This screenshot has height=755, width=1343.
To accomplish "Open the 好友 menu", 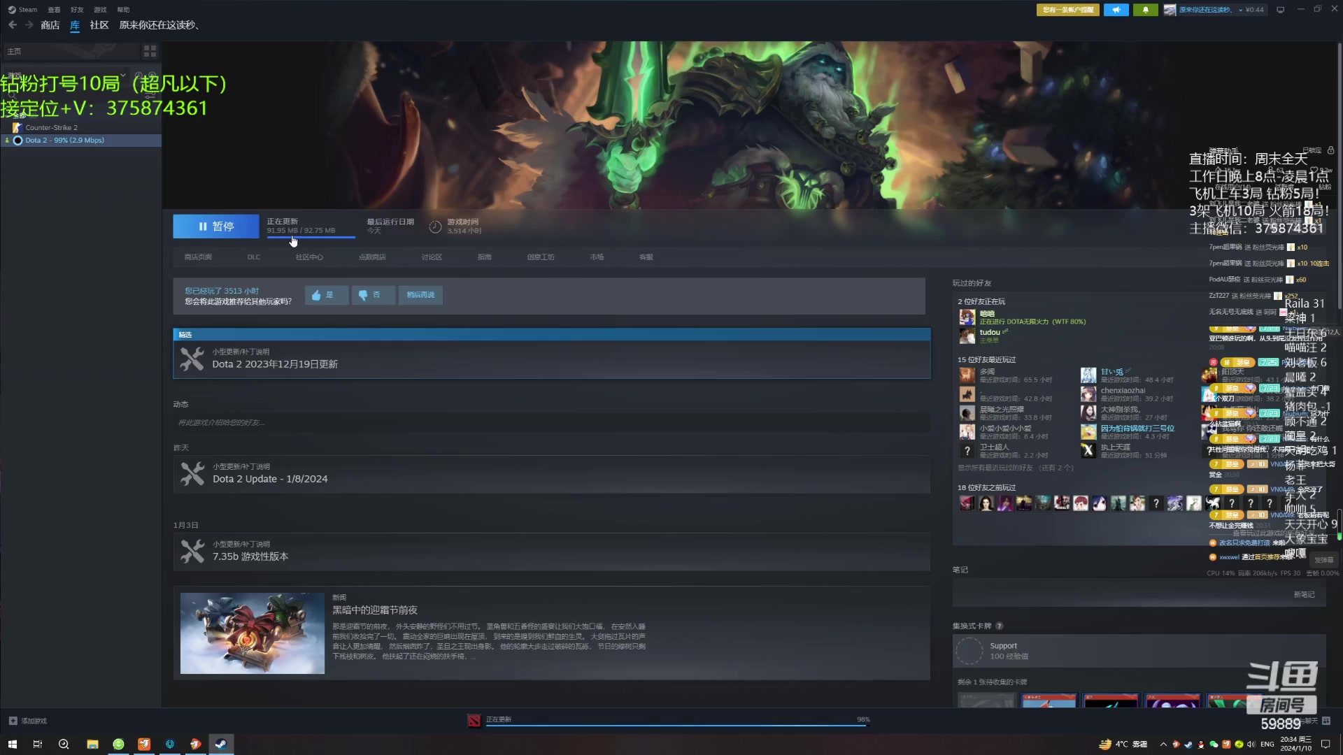I will coord(77,10).
